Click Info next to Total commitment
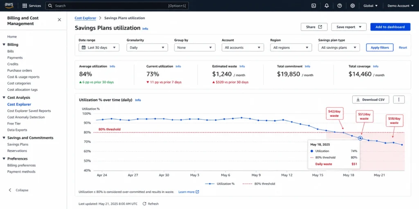Image resolution: width=419 pixels, height=209 pixels. tap(308, 67)
